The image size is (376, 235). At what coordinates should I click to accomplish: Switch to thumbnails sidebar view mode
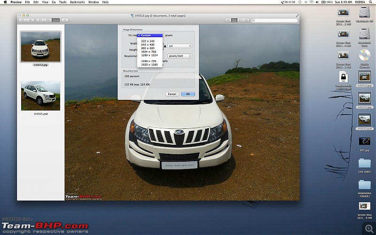(234, 20)
